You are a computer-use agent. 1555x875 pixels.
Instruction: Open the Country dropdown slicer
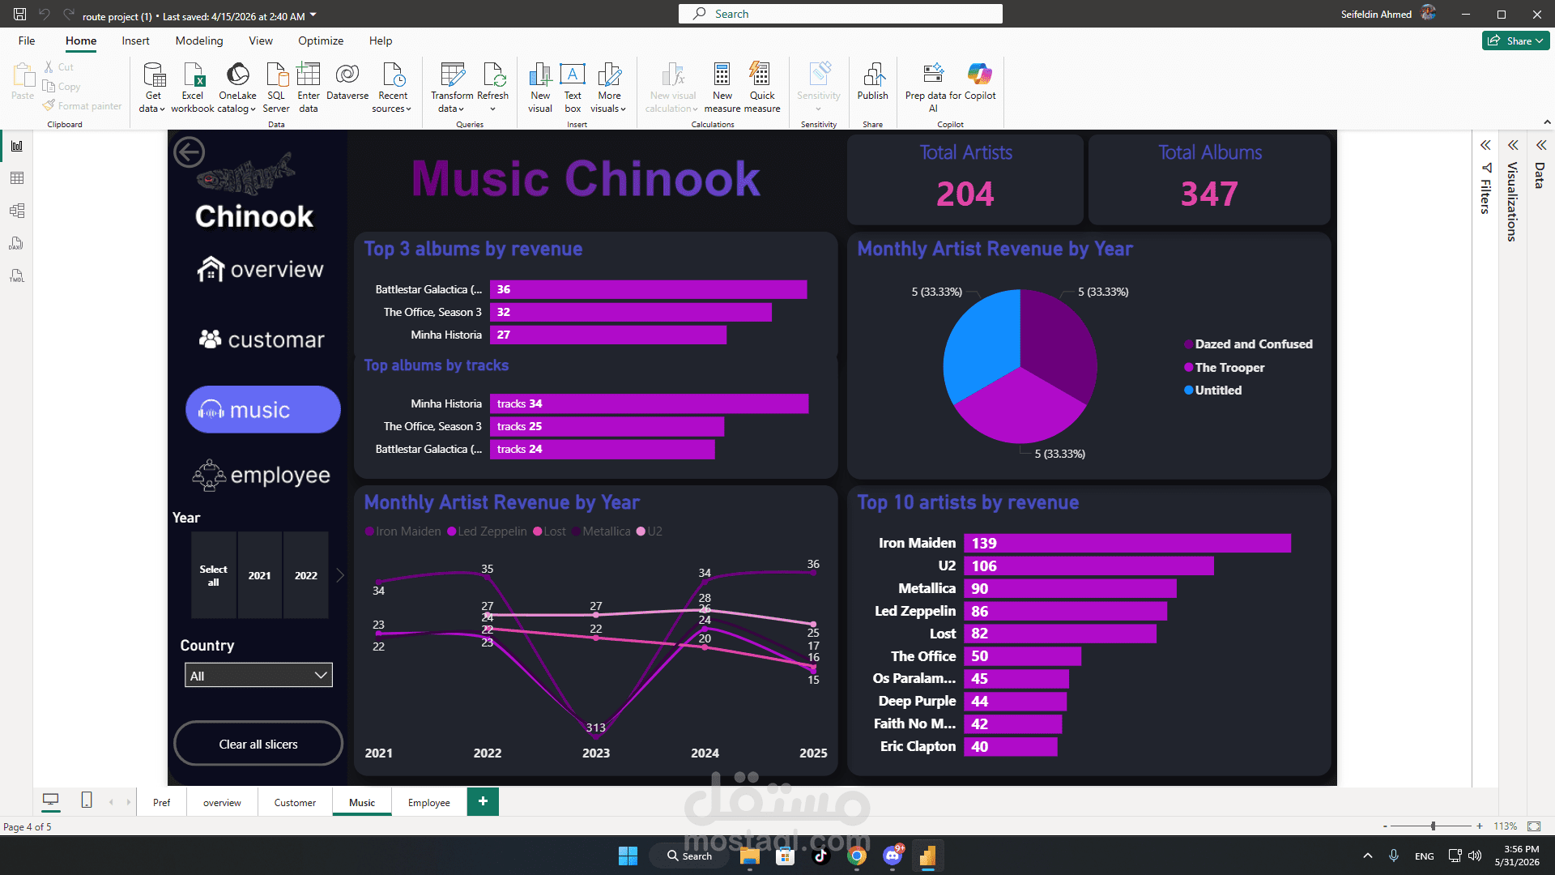coord(258,676)
